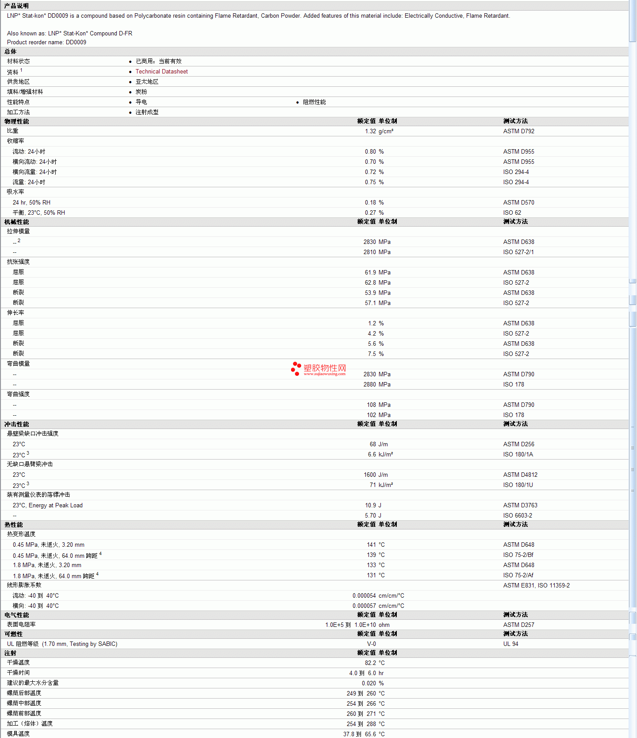Image resolution: width=637 pixels, height=738 pixels.
Task: Click the '阻燃性能' feature entry
Action: click(314, 102)
